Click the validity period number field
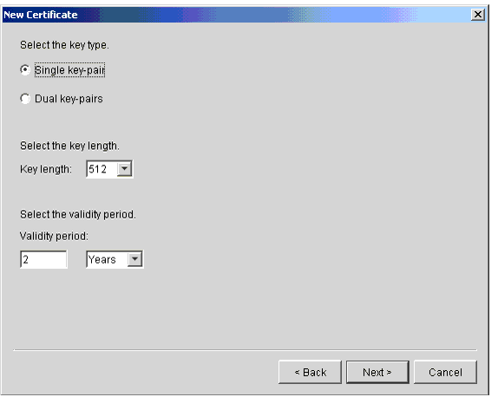This screenshot has height=397, width=498. 43,259
